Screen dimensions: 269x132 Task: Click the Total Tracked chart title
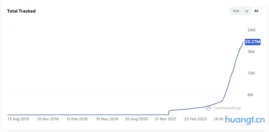click(x=21, y=11)
